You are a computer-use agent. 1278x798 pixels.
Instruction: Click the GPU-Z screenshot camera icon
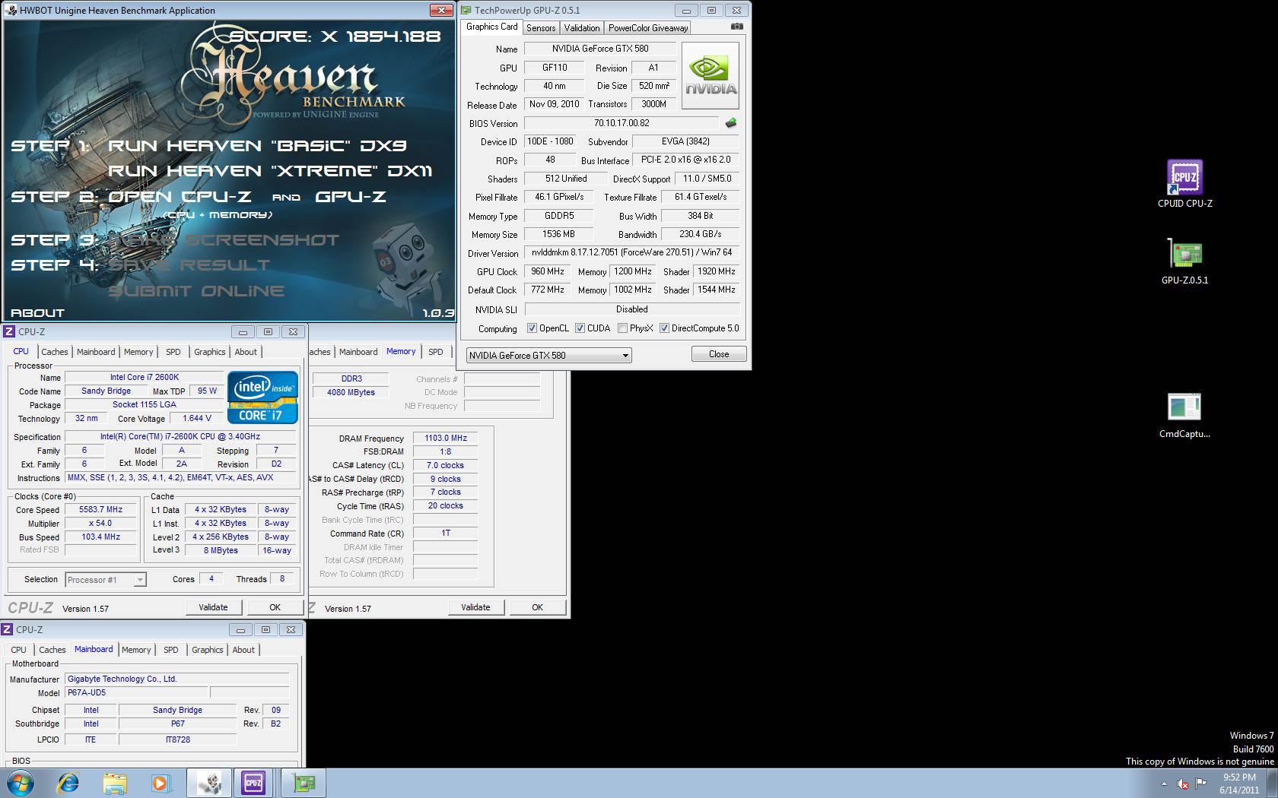point(736,27)
